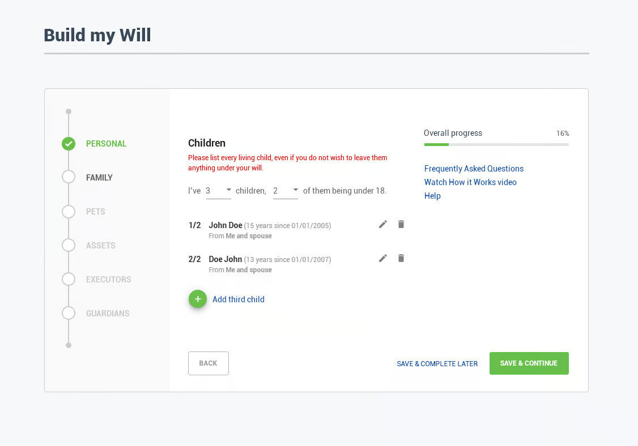
Task: Choose Save & Complete Later
Action: pos(437,364)
